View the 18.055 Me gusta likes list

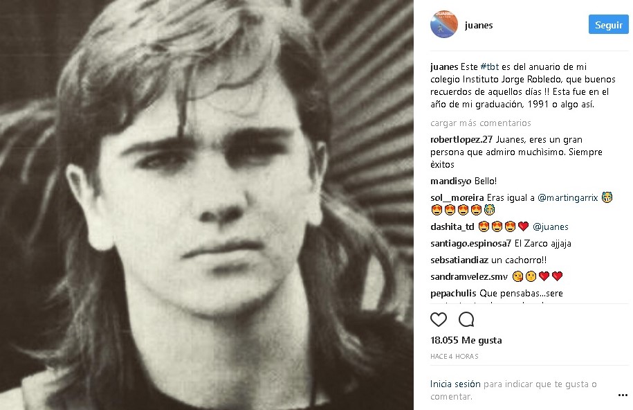click(x=466, y=340)
